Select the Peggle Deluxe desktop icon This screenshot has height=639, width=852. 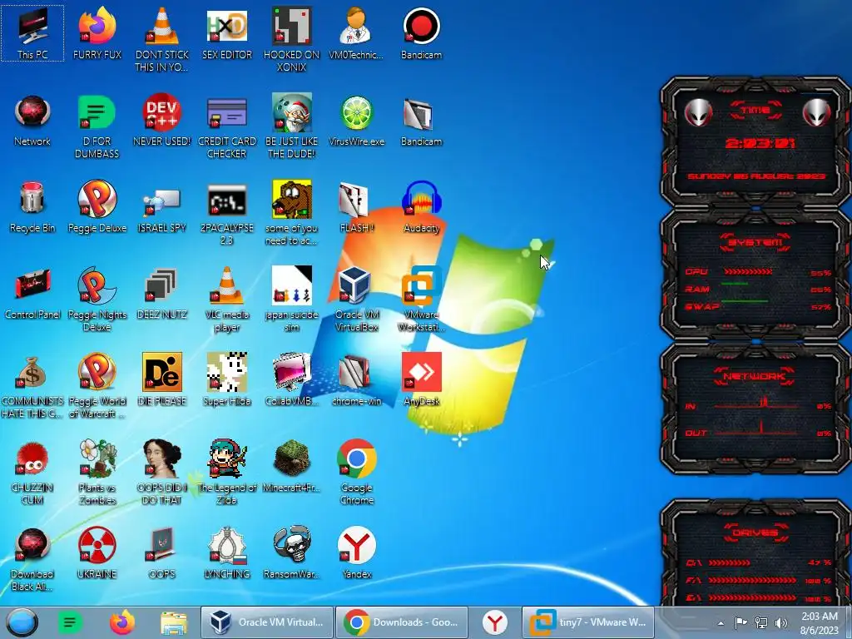click(97, 206)
